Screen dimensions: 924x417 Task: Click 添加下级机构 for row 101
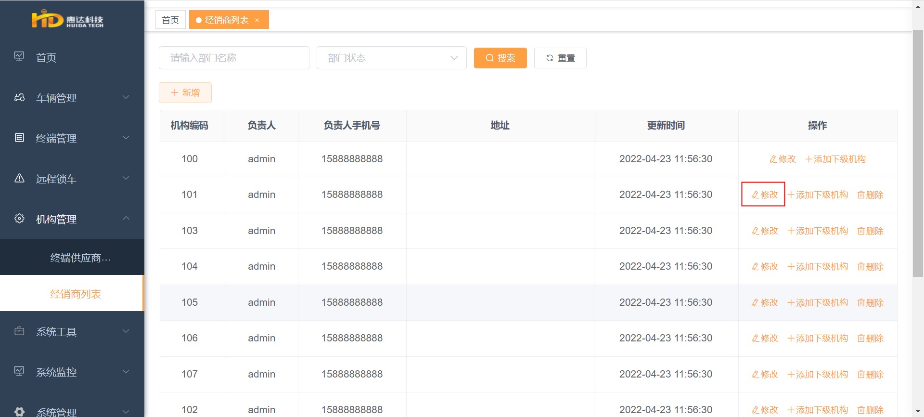point(818,195)
